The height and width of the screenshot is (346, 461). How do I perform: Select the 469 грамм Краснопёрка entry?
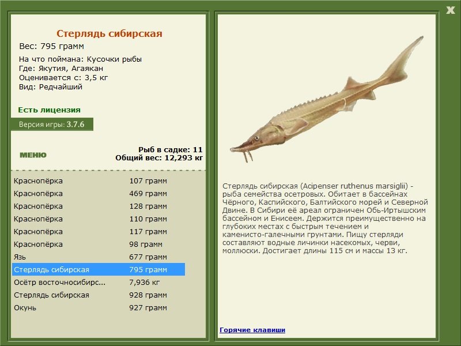pos(98,194)
